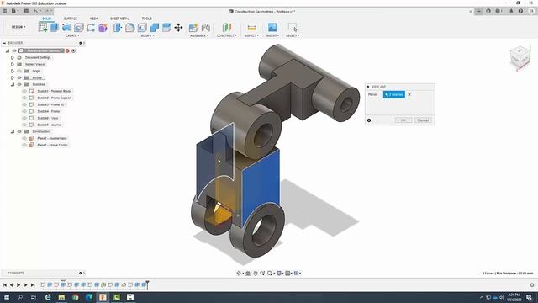538x303 pixels.
Task: Open the Modify dropdown menu
Action: (x=148, y=35)
